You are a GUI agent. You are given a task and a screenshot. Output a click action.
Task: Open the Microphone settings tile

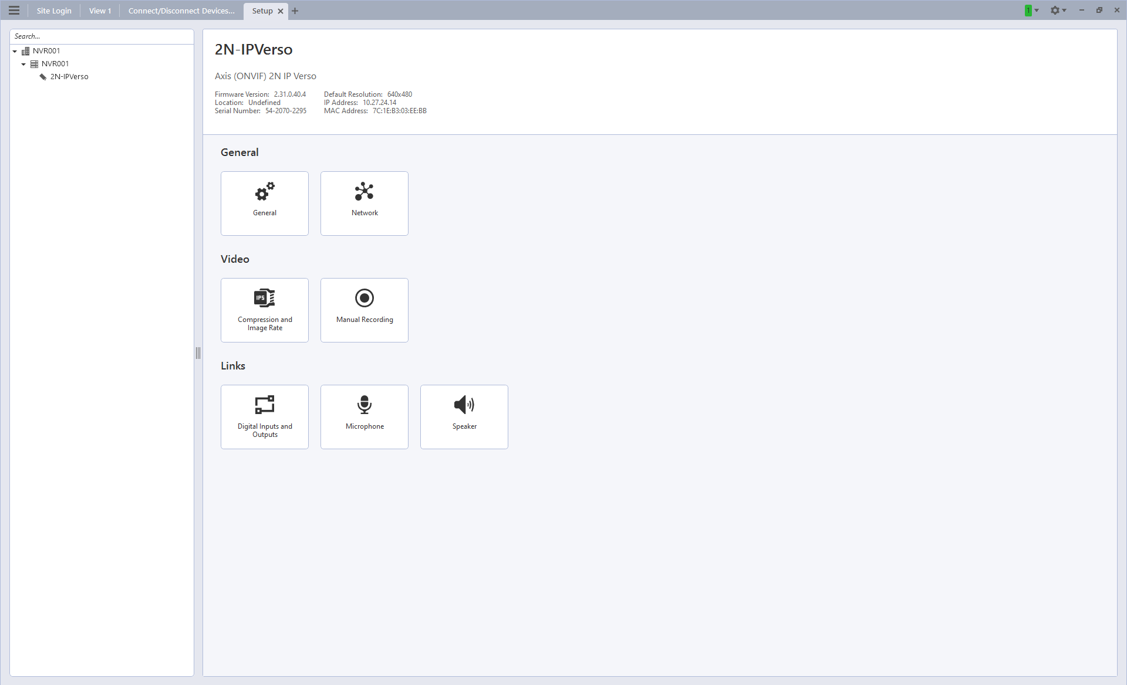point(364,416)
